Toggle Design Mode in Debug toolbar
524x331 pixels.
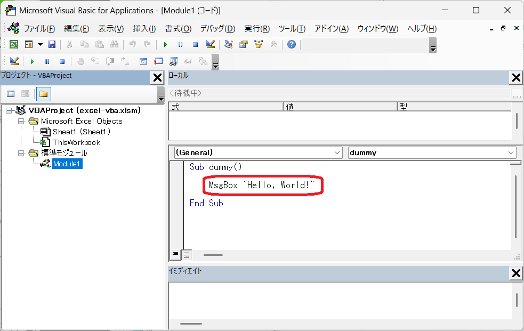click(x=14, y=61)
